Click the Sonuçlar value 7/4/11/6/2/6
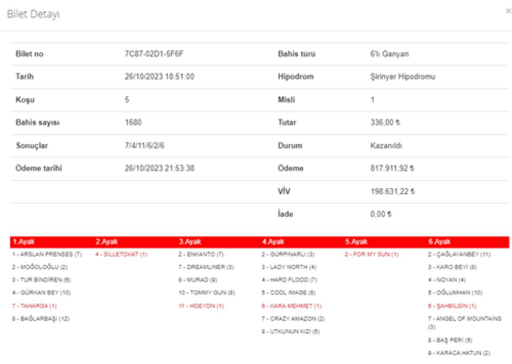Viewport: 512px width, 364px height. (144, 146)
